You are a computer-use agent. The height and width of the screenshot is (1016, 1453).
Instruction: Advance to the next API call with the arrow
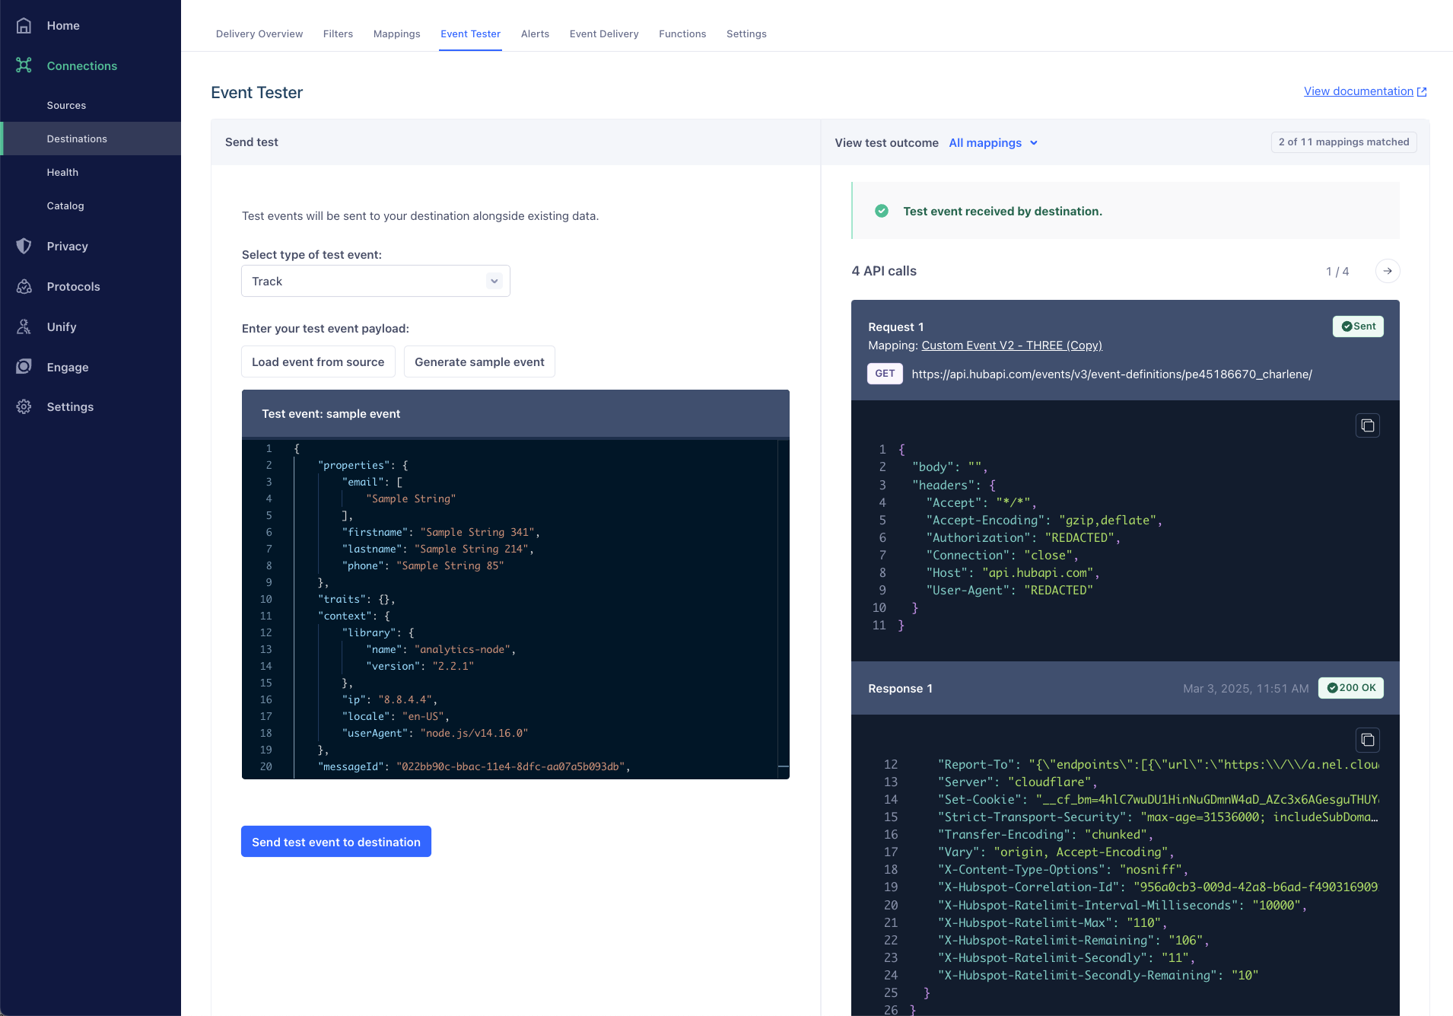tap(1387, 271)
